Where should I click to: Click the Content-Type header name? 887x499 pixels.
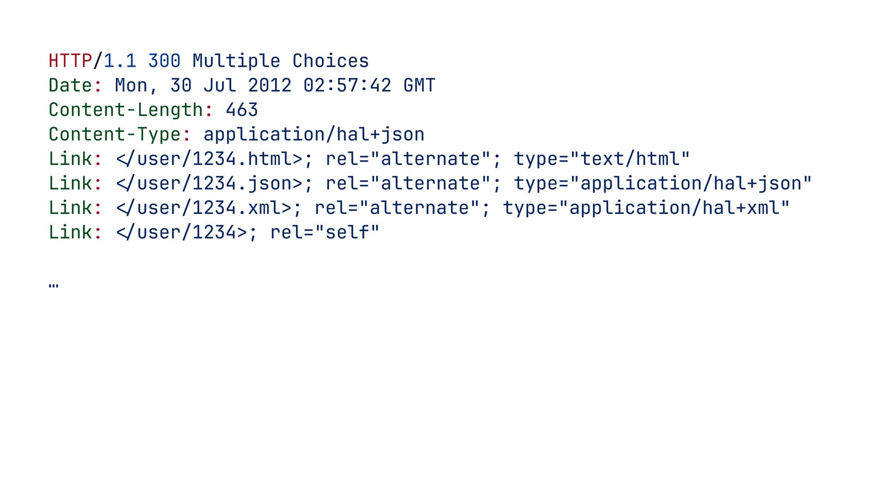coord(115,134)
